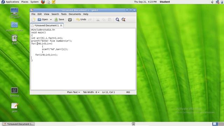Launch the notes editor panel icon
Viewport: 224px width, 126px height.
point(54,2)
